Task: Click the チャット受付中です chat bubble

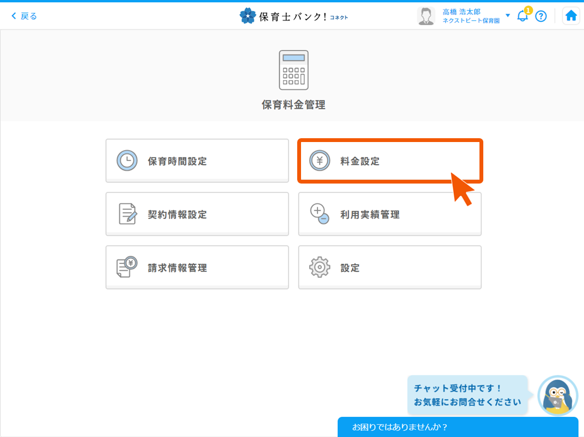Action: (467, 395)
